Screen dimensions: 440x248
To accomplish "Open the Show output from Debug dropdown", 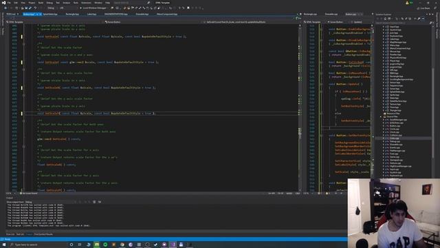I will [50, 202].
